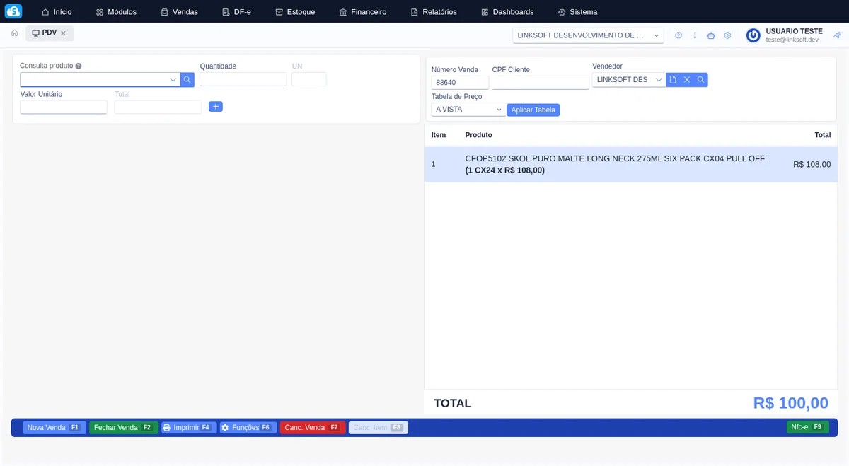849x466 pixels.
Task: Click the new document icon next to Vendedor
Action: [673, 80]
